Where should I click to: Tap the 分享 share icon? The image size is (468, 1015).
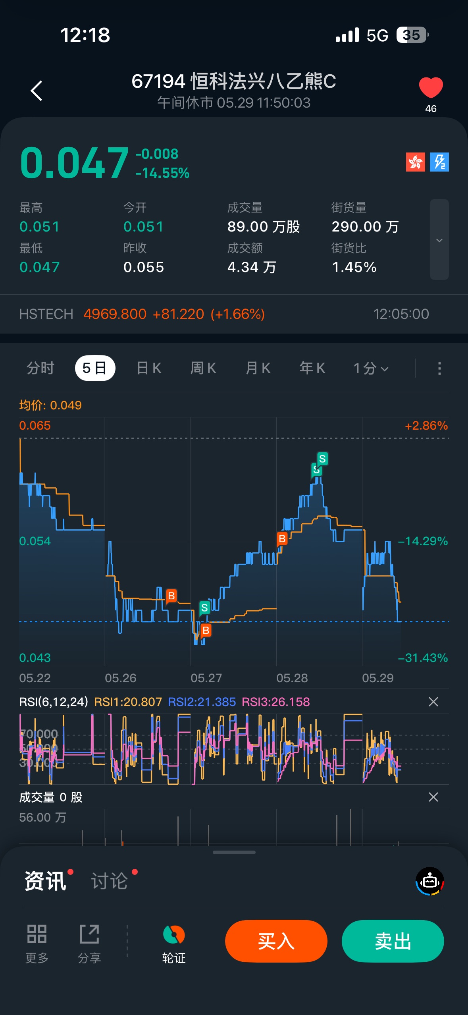pyautogui.click(x=89, y=944)
